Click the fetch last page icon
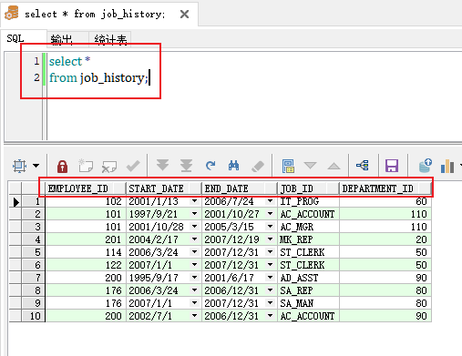462x356 pixels. [186, 166]
